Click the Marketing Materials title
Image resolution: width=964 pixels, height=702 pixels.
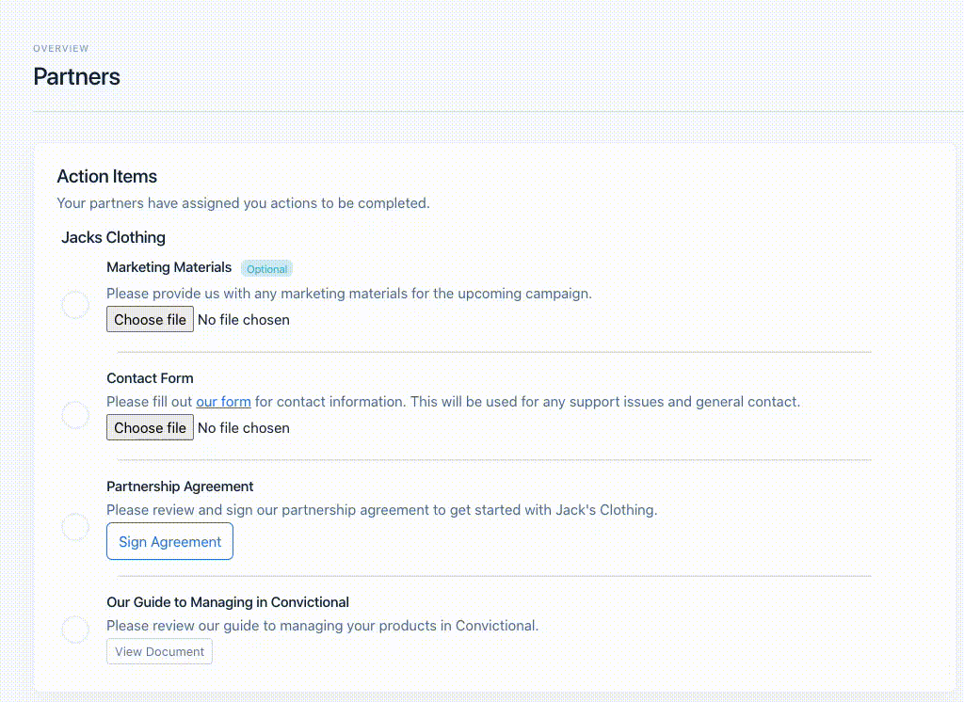click(169, 267)
